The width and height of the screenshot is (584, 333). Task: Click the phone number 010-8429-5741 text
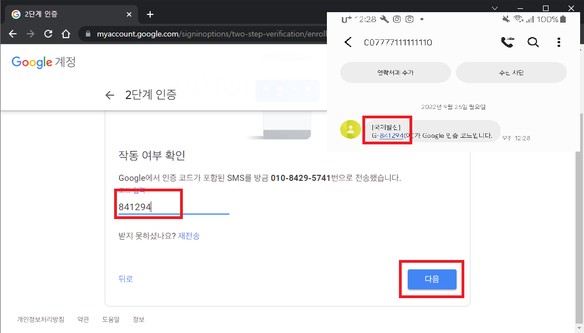click(x=300, y=178)
